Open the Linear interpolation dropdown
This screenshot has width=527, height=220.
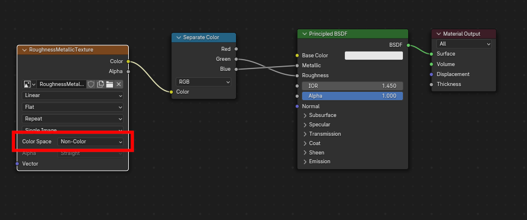pos(73,95)
